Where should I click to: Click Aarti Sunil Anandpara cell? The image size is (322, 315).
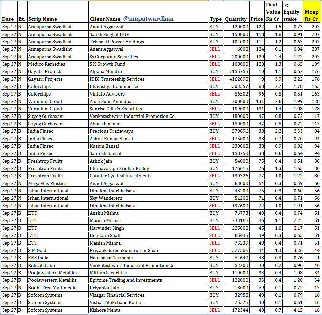coord(149,101)
